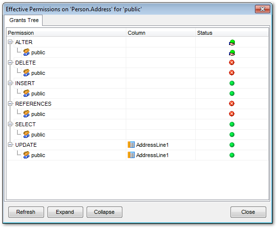Click the user icon under DELETE
Image resolution: width=277 pixels, height=228 pixels.
[26, 73]
